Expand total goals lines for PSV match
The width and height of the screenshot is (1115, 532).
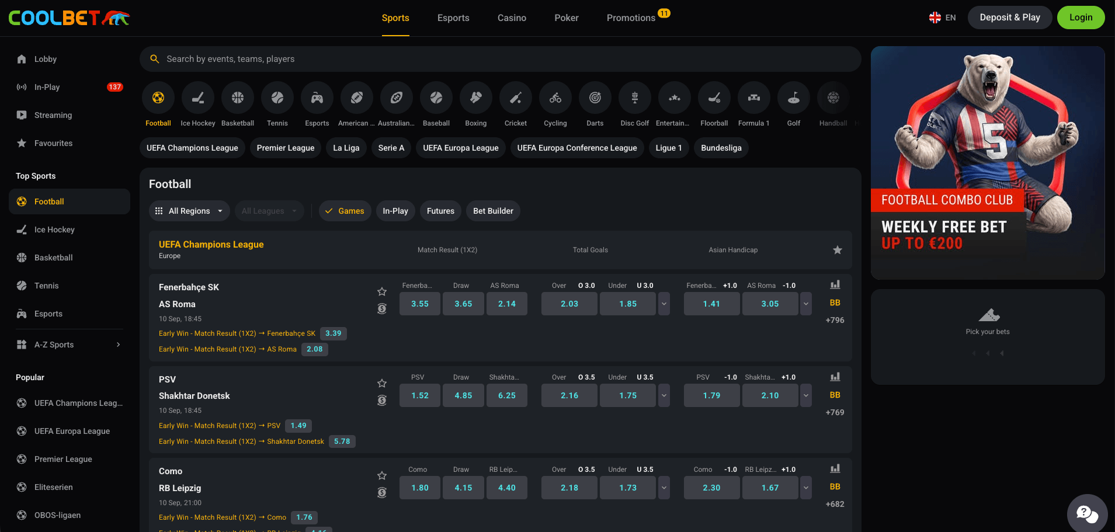[664, 395]
